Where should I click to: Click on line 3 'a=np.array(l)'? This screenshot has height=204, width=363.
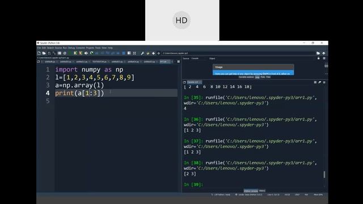click(x=79, y=85)
